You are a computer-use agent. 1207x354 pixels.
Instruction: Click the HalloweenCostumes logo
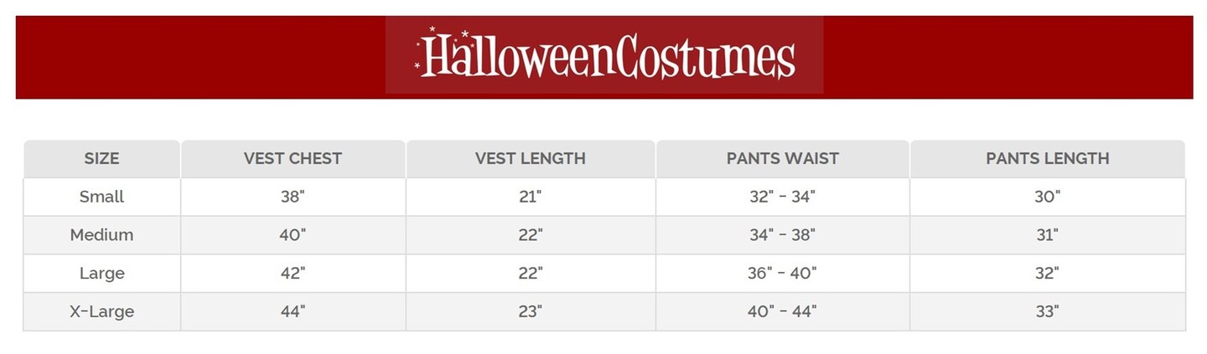604,56
